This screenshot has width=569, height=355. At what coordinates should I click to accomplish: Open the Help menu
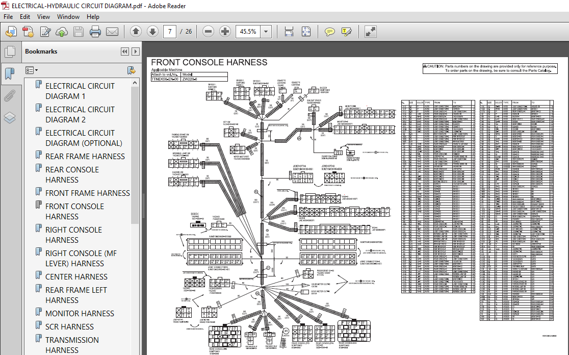click(x=93, y=17)
